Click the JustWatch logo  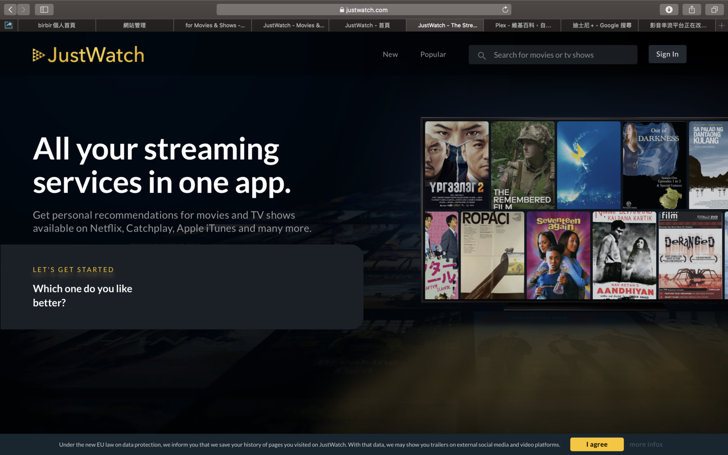click(x=88, y=55)
